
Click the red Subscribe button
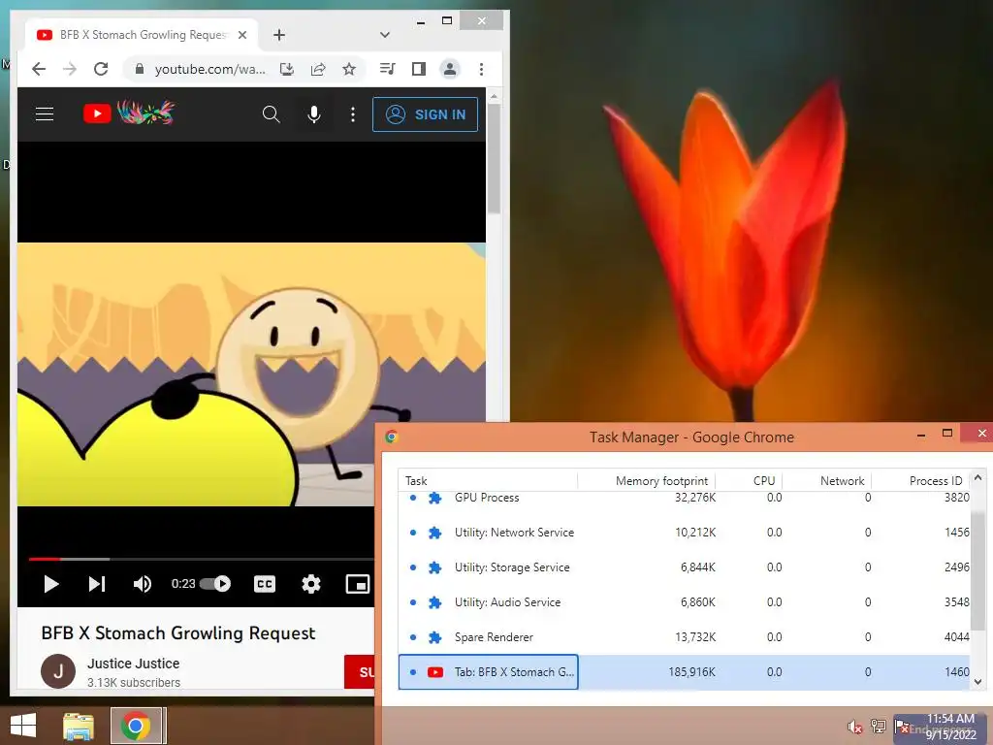360,671
